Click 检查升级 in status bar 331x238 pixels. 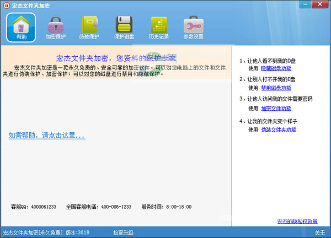coord(124,232)
